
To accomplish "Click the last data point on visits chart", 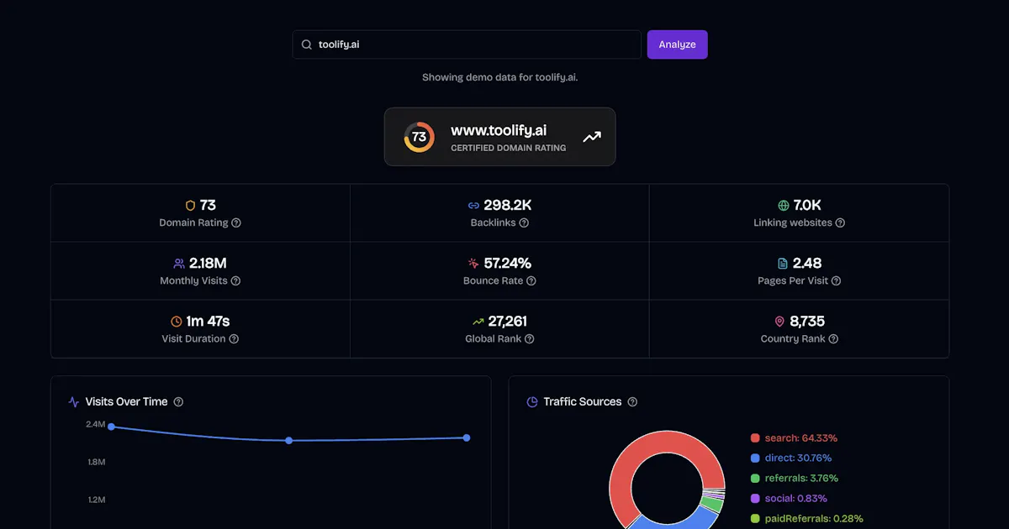I will (x=467, y=437).
